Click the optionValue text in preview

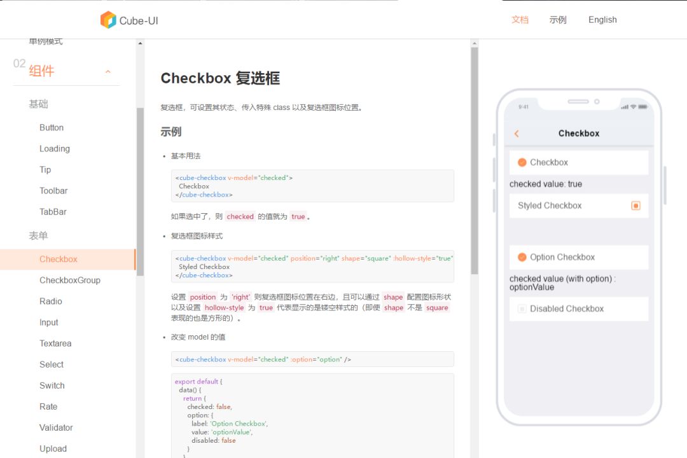pos(531,288)
